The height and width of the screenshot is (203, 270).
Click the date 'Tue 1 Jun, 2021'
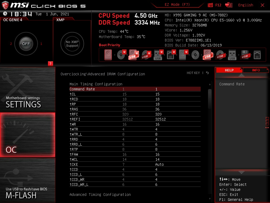pos(52,14)
